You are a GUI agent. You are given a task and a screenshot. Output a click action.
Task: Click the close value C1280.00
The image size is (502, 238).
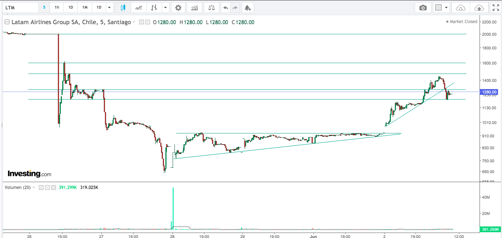click(x=243, y=22)
